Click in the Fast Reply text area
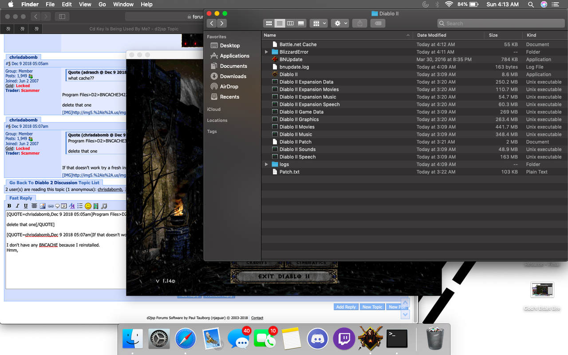Image resolution: width=568 pixels, height=355 pixels. coord(67,249)
